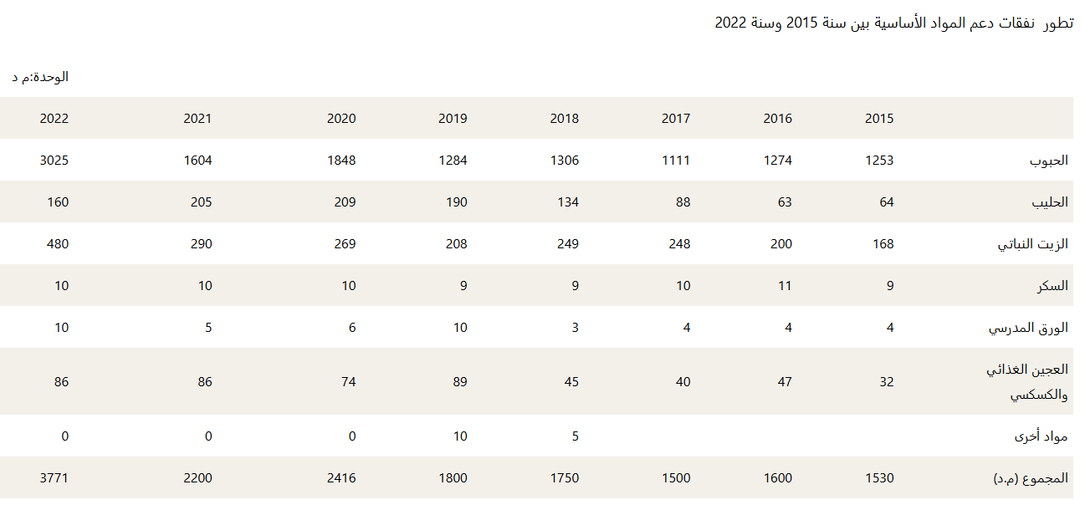Select the 2015 column header in table
This screenshot has height=510, width=1085.
pos(879,119)
